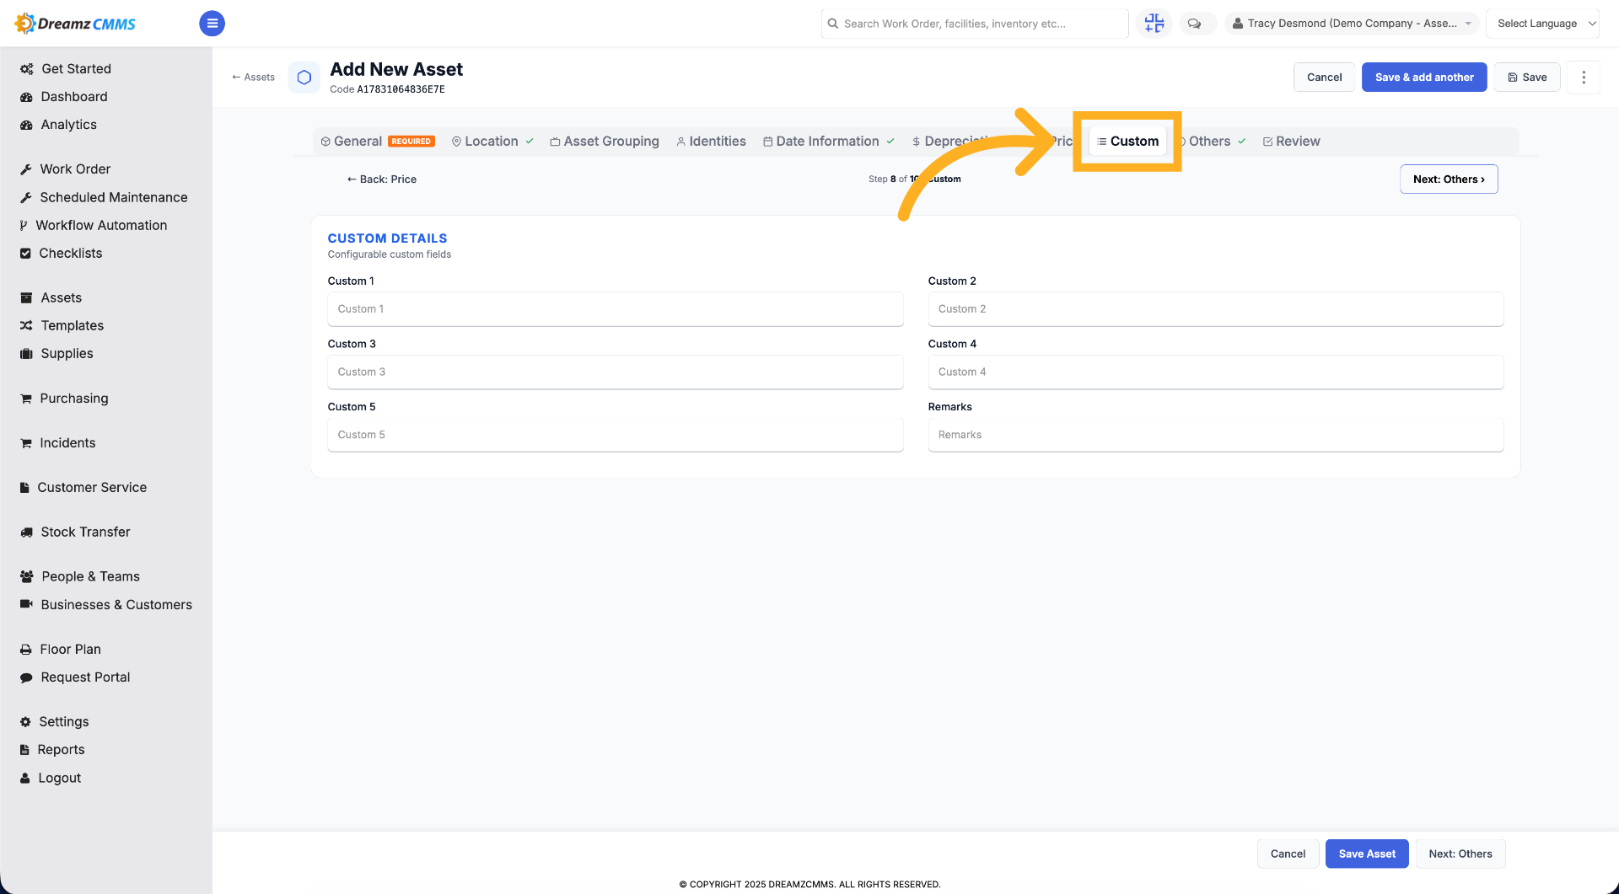Open Get Started in sidebar
The height and width of the screenshot is (894, 1619).
66,68
